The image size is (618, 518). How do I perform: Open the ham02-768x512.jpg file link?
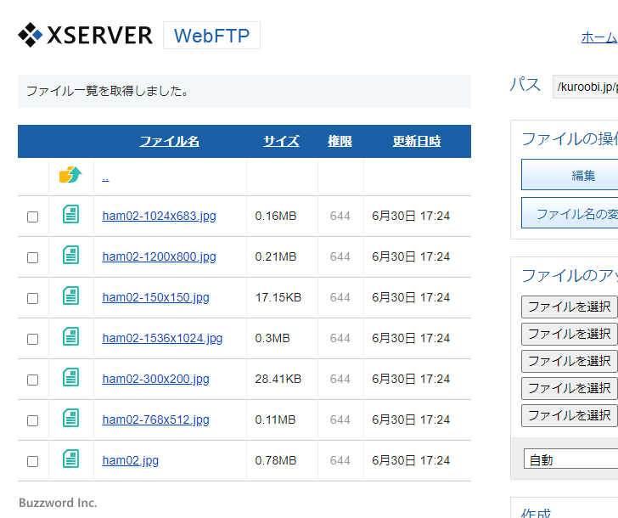click(x=155, y=419)
